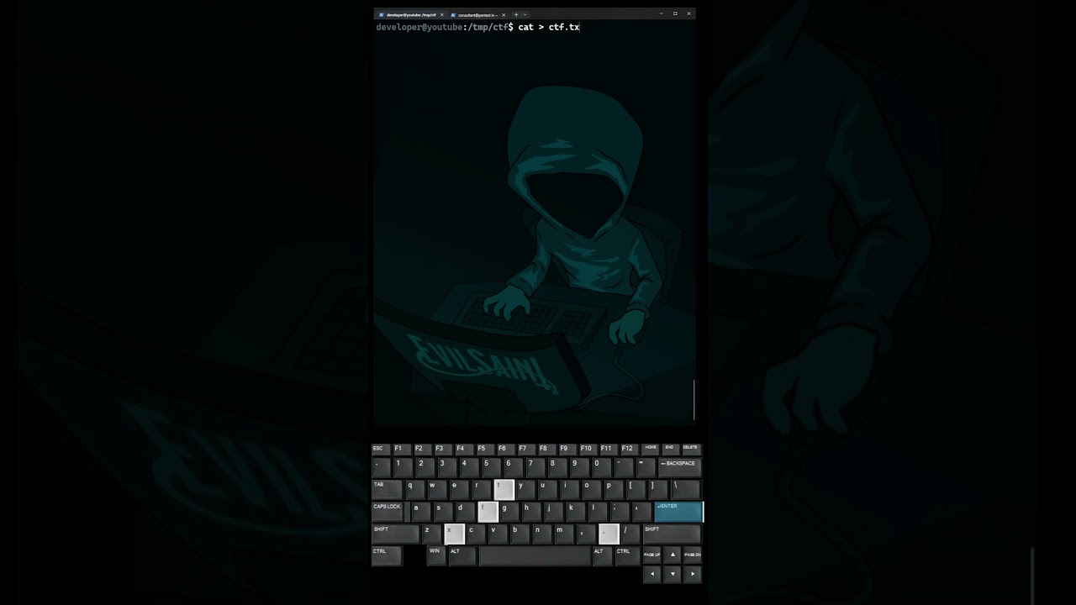Viewport: 1076px width, 605px height.
Task: Click the F12 key
Action: (630, 450)
